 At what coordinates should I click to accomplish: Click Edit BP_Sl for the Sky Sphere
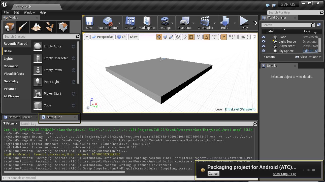pos(311,51)
